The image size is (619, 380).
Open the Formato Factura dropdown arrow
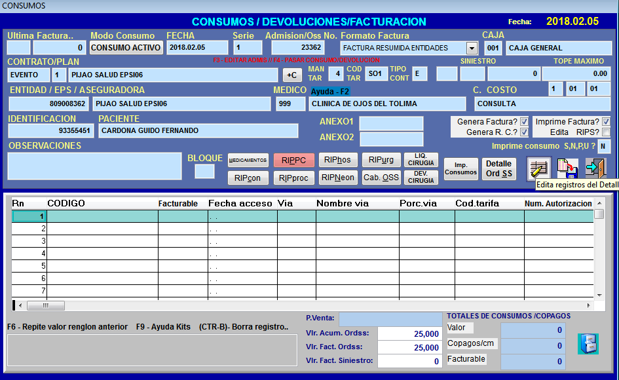pyautogui.click(x=472, y=48)
